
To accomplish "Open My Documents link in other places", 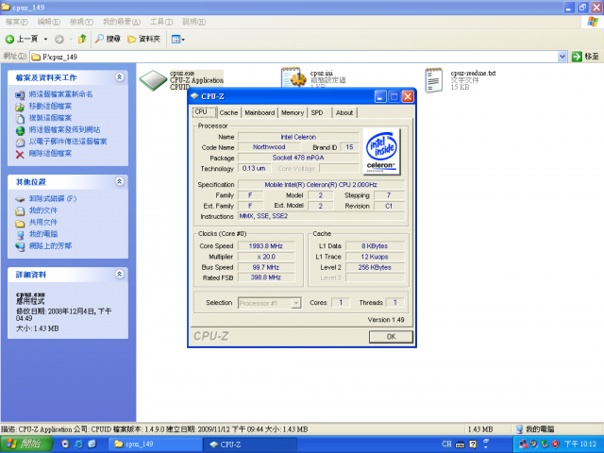I will pos(43,210).
